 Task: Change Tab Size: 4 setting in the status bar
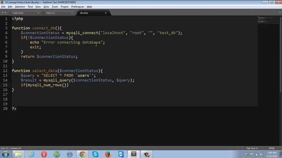pos(252,148)
